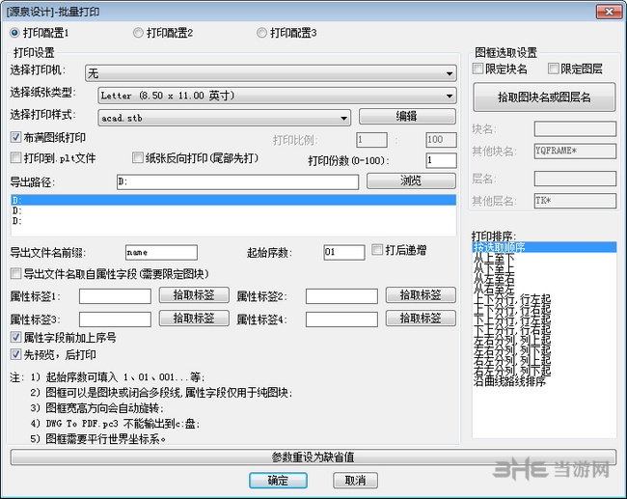Click 拾取标签 button for 属性标签3
This screenshot has width=627, height=499.
point(194,319)
